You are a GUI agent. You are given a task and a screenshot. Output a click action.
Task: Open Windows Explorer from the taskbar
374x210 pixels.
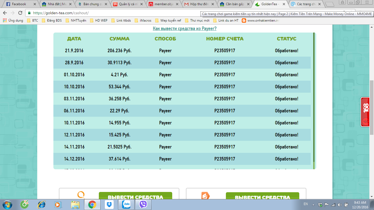[75, 205]
